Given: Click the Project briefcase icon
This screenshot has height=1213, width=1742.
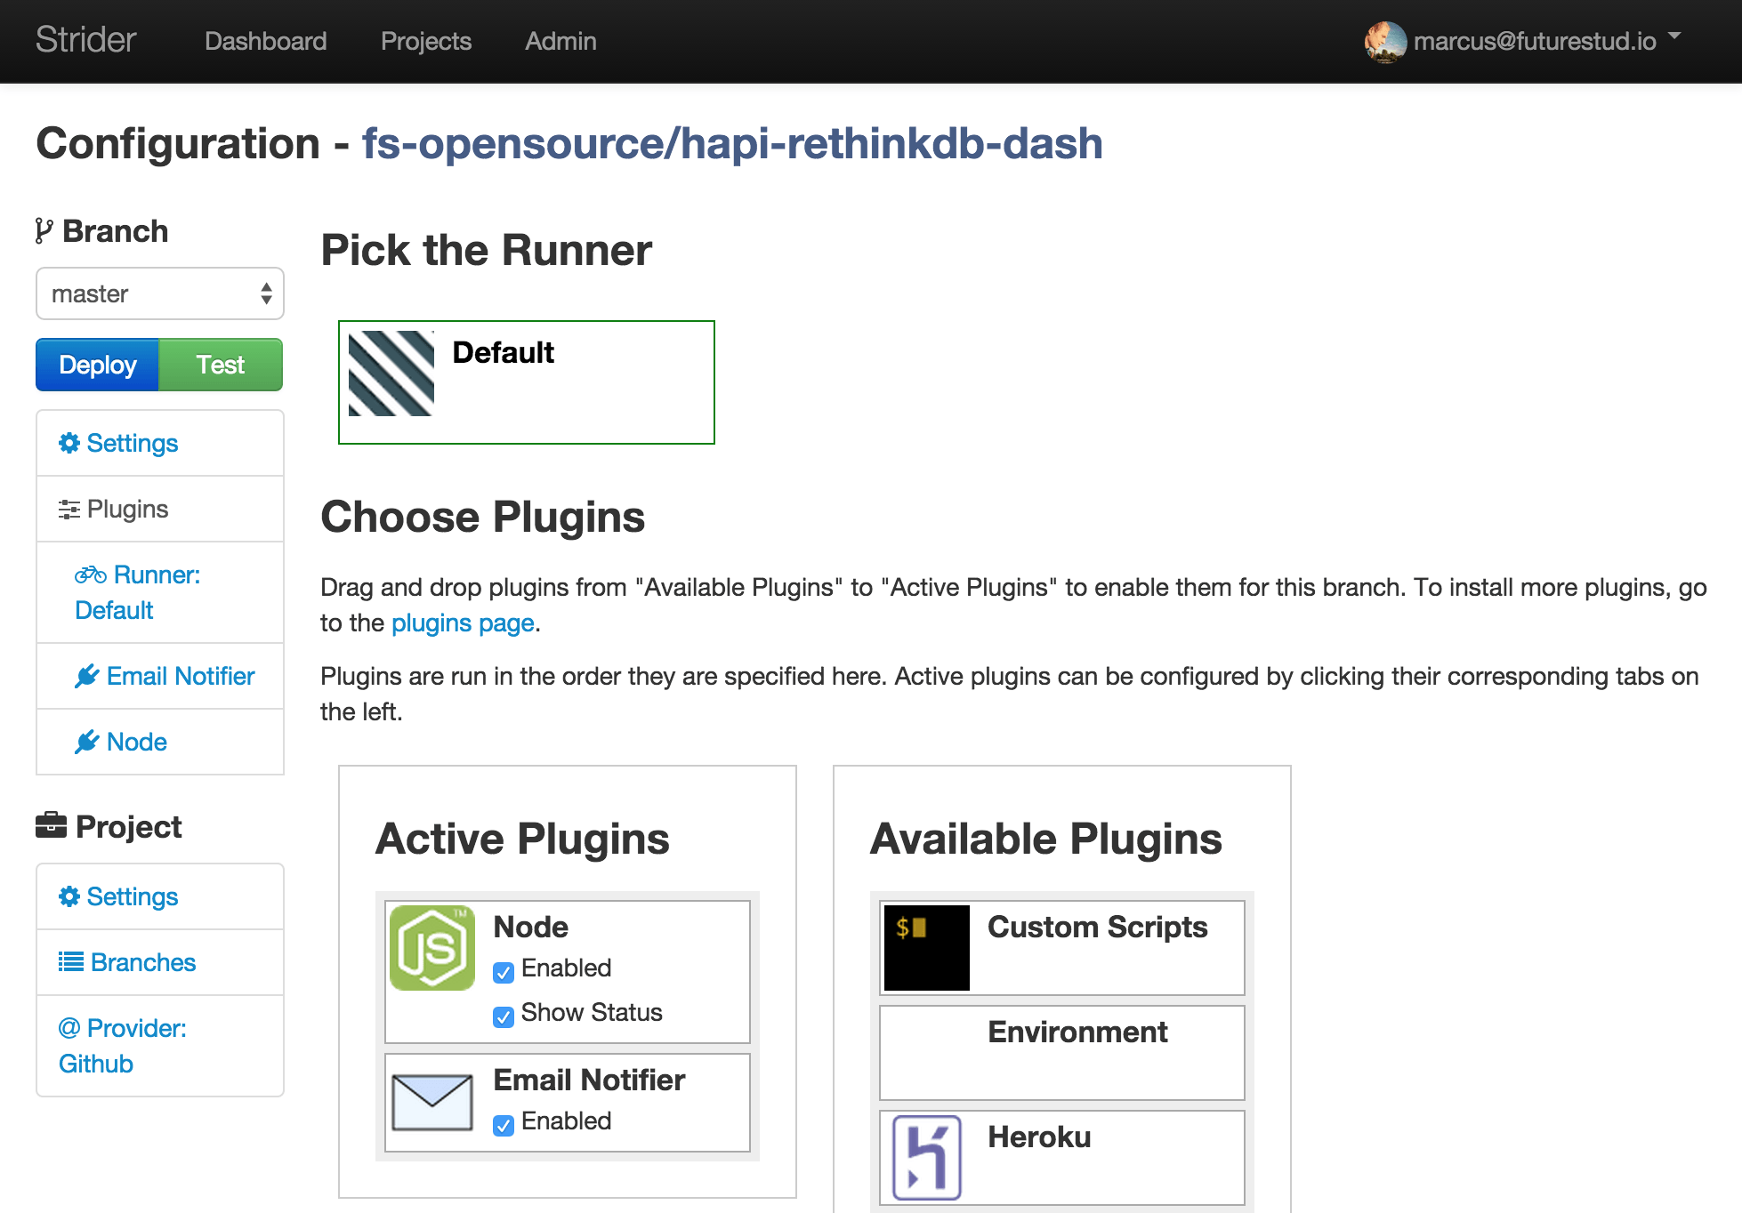Looking at the screenshot, I should [x=51, y=825].
